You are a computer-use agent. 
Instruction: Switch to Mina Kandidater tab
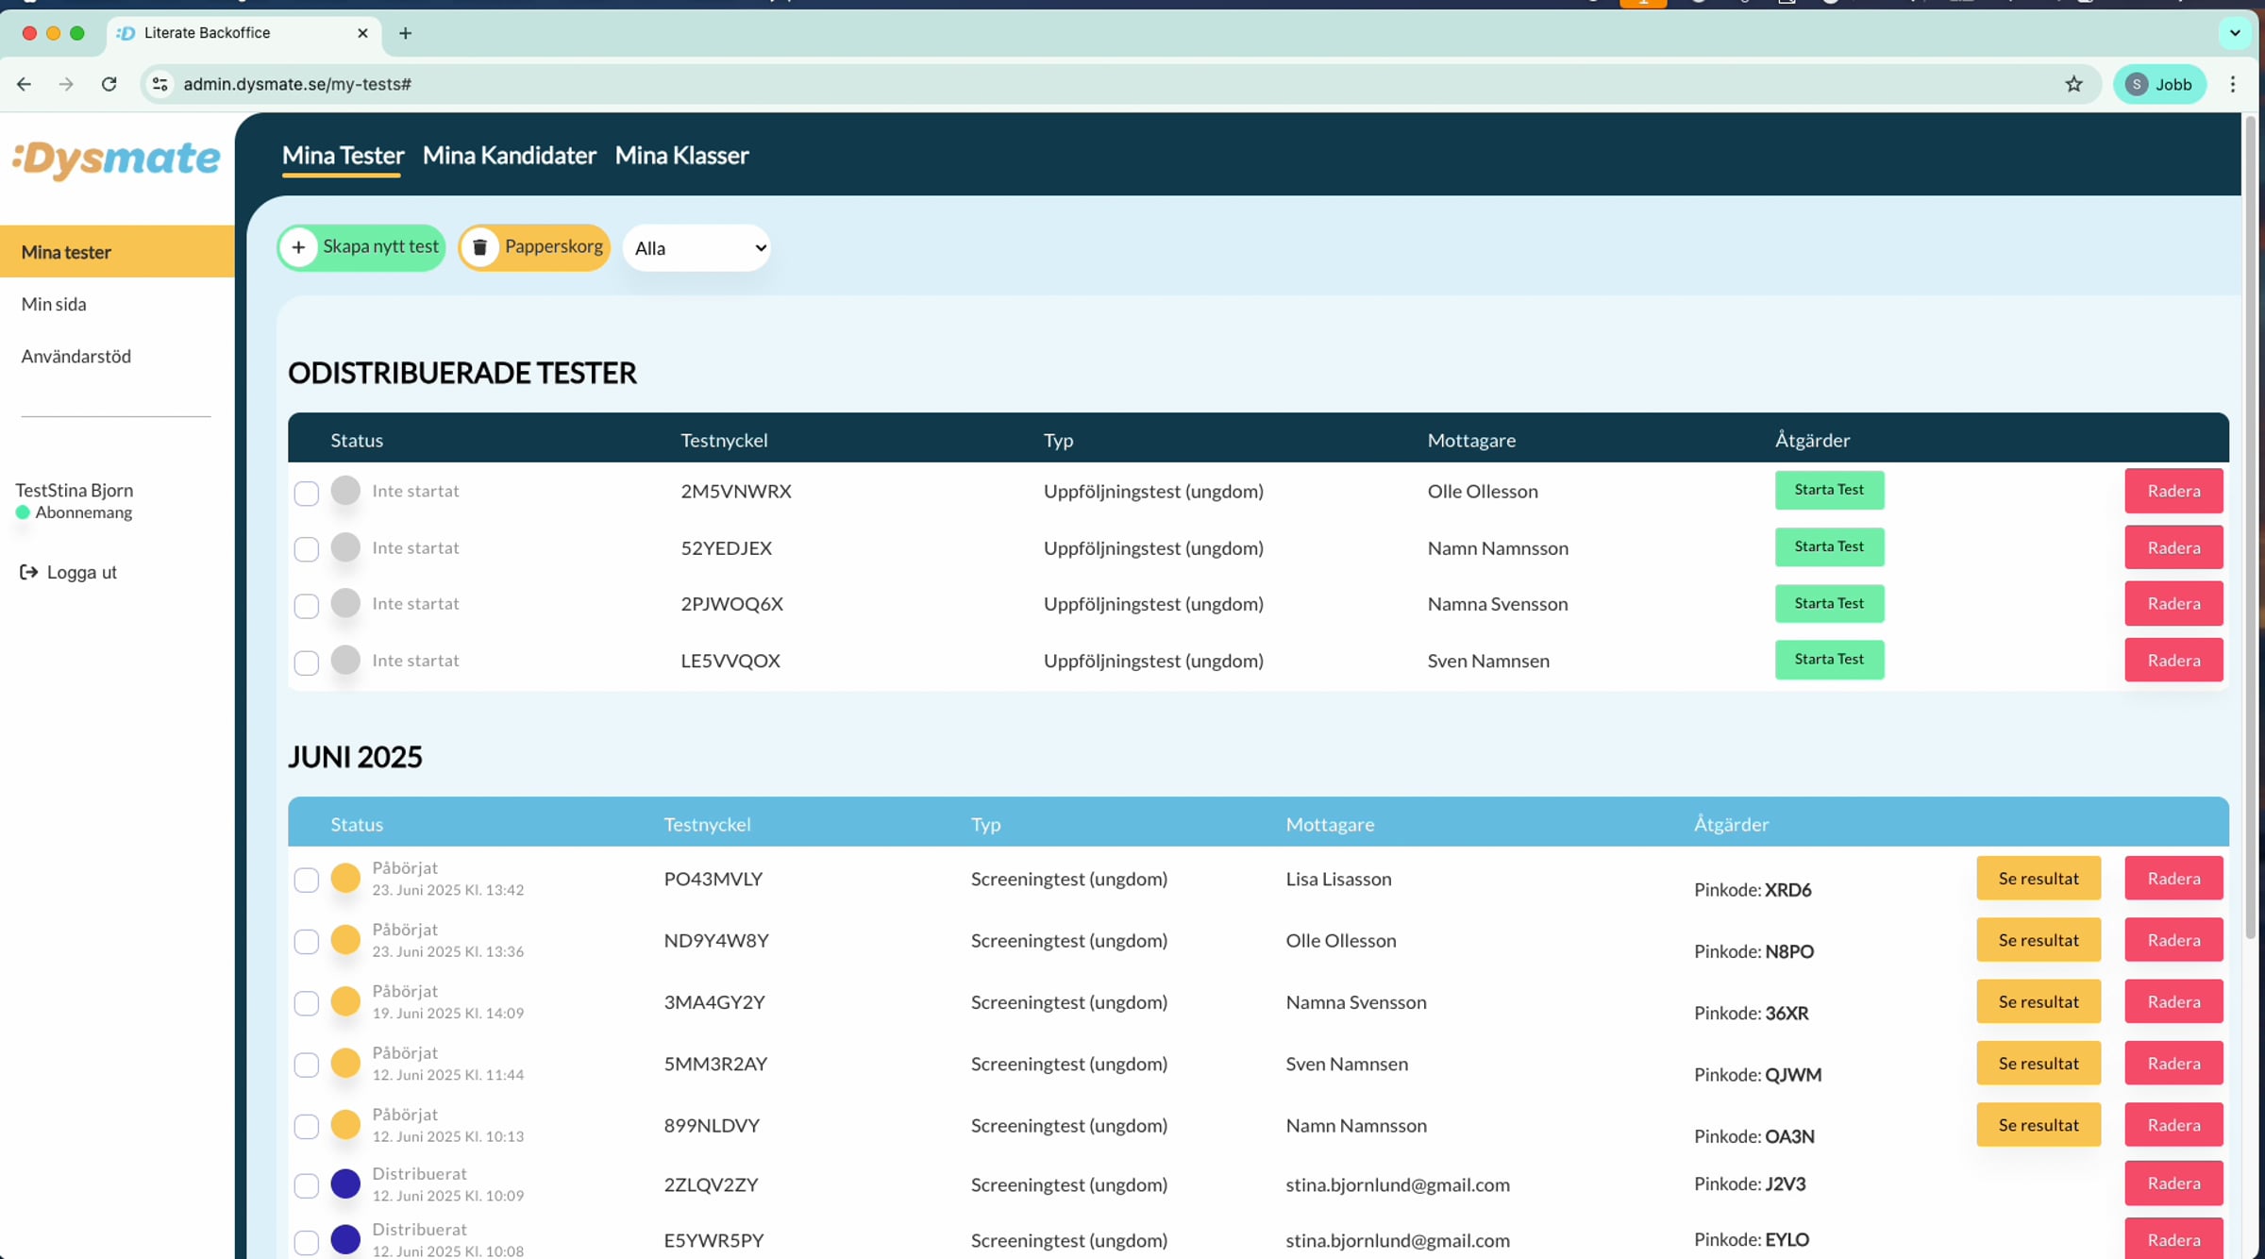click(x=510, y=156)
